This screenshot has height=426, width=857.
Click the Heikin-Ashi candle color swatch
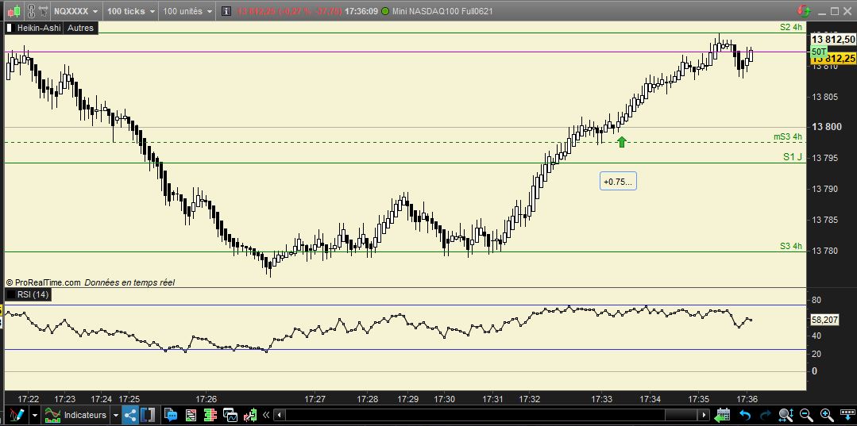pyautogui.click(x=10, y=28)
